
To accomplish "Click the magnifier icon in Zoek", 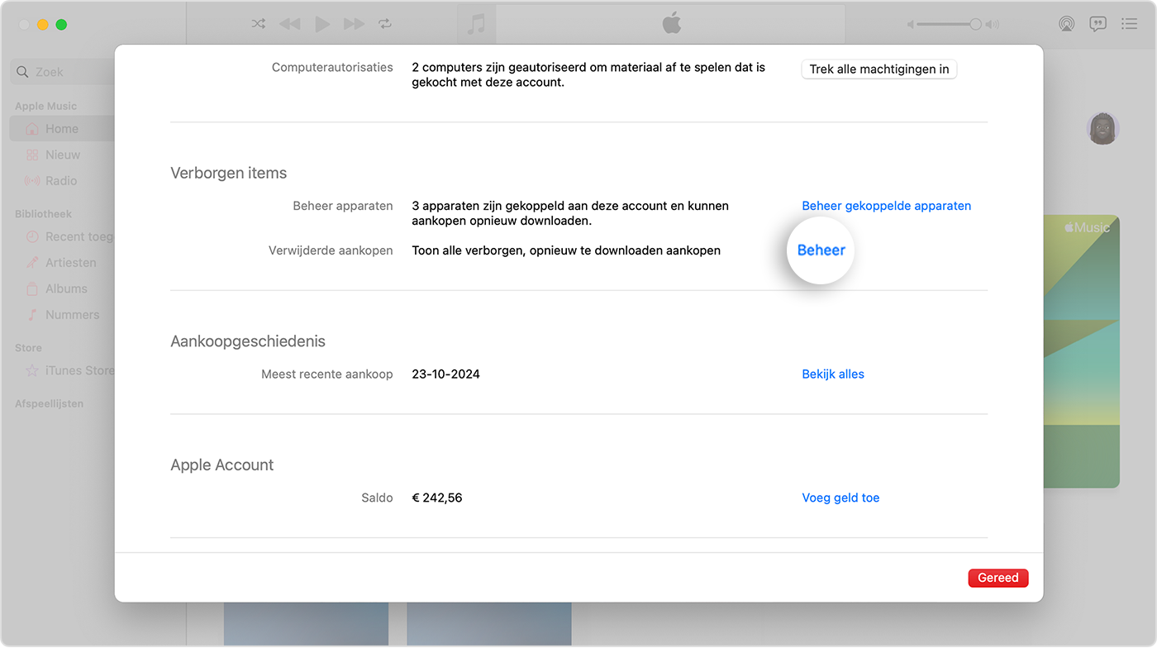I will click(x=23, y=72).
